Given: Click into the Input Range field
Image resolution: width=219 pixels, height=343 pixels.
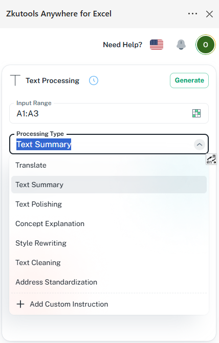Looking at the screenshot, I should tap(109, 113).
